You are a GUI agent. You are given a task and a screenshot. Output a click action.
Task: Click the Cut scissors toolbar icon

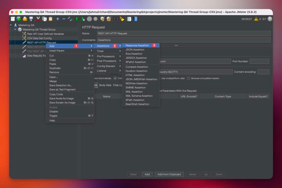pos(38,19)
